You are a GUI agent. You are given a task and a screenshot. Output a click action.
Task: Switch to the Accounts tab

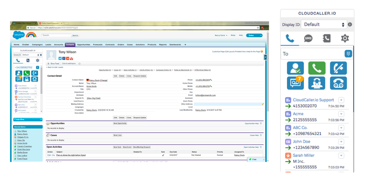point(59,45)
